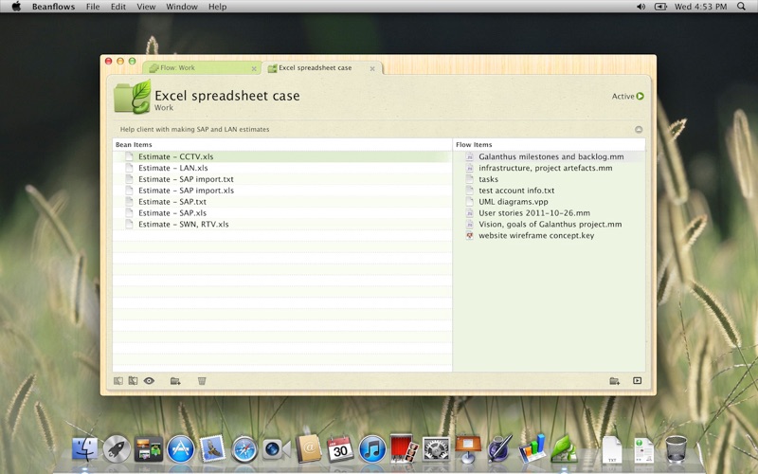
Task: Click the first map-view icon in bottom toolbar
Action: tap(117, 381)
